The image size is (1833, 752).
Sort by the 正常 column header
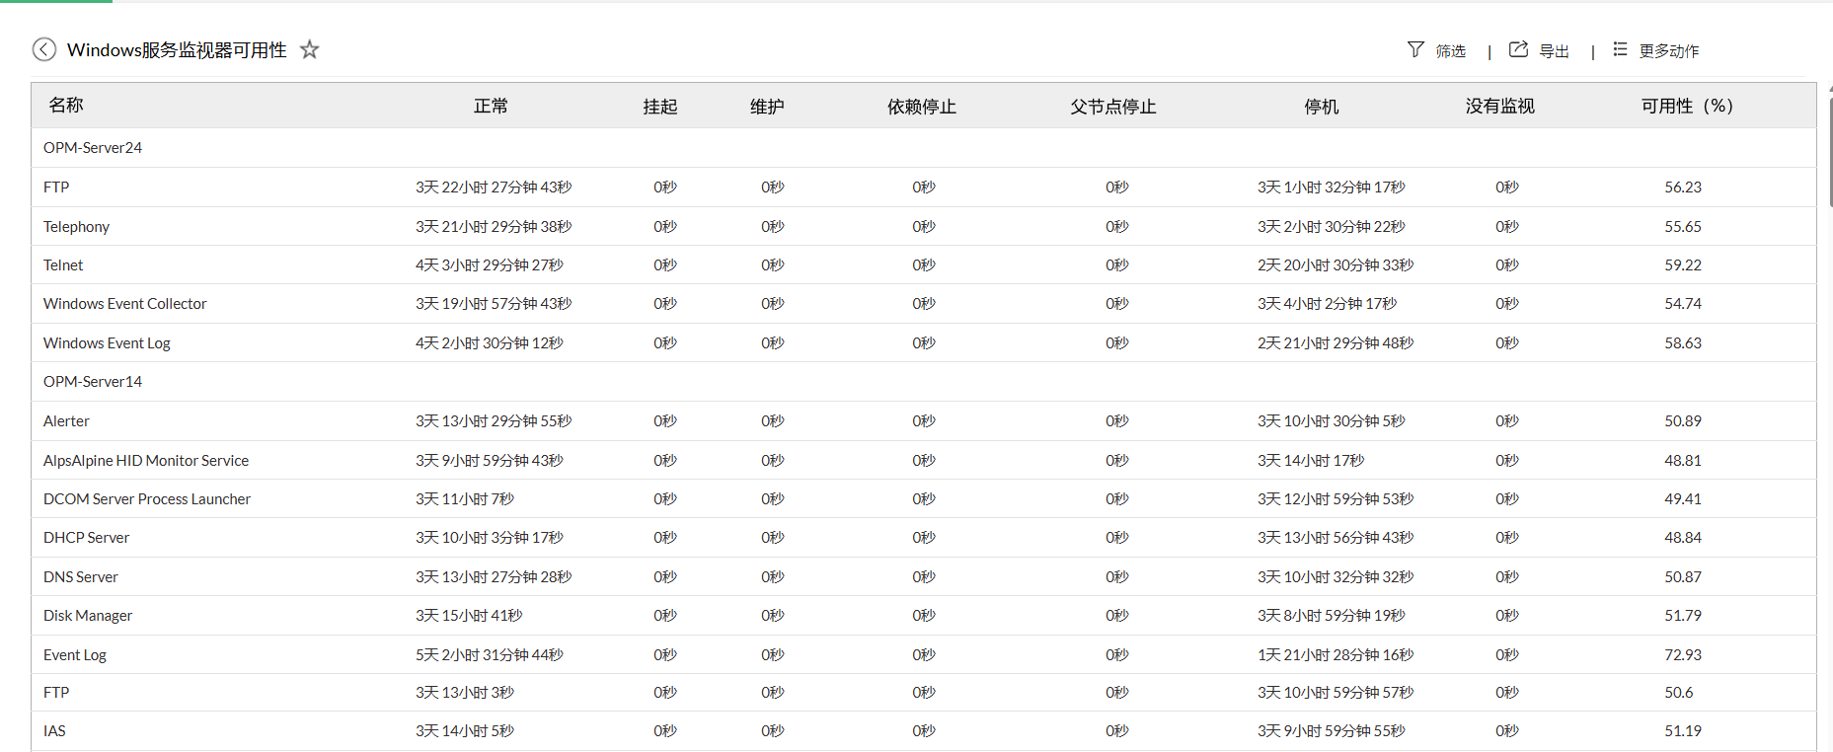[491, 107]
